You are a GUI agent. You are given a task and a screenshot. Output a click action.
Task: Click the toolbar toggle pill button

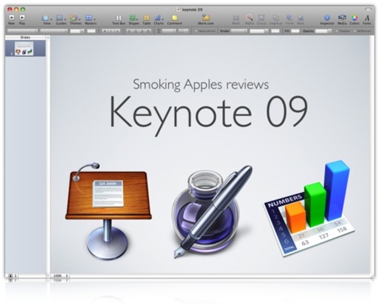click(368, 10)
